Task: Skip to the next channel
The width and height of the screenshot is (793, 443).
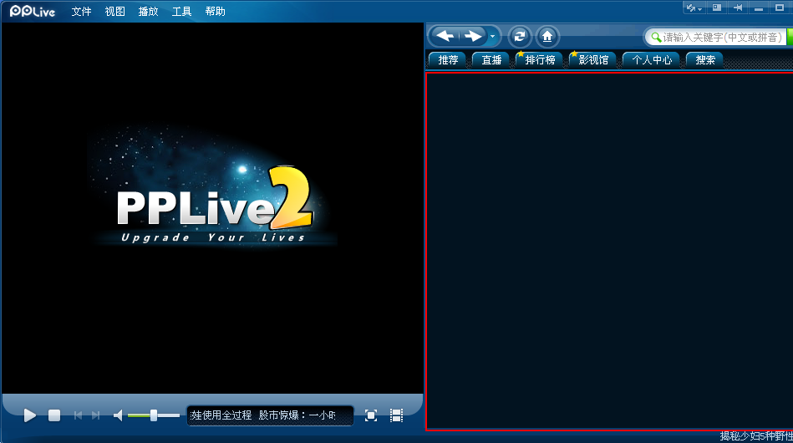Action: click(x=95, y=415)
